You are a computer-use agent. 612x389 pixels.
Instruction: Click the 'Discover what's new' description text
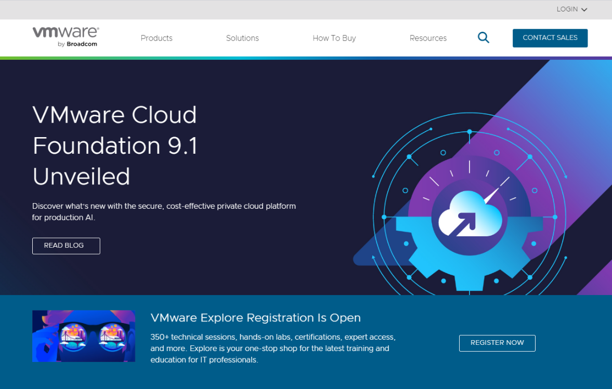[164, 212]
